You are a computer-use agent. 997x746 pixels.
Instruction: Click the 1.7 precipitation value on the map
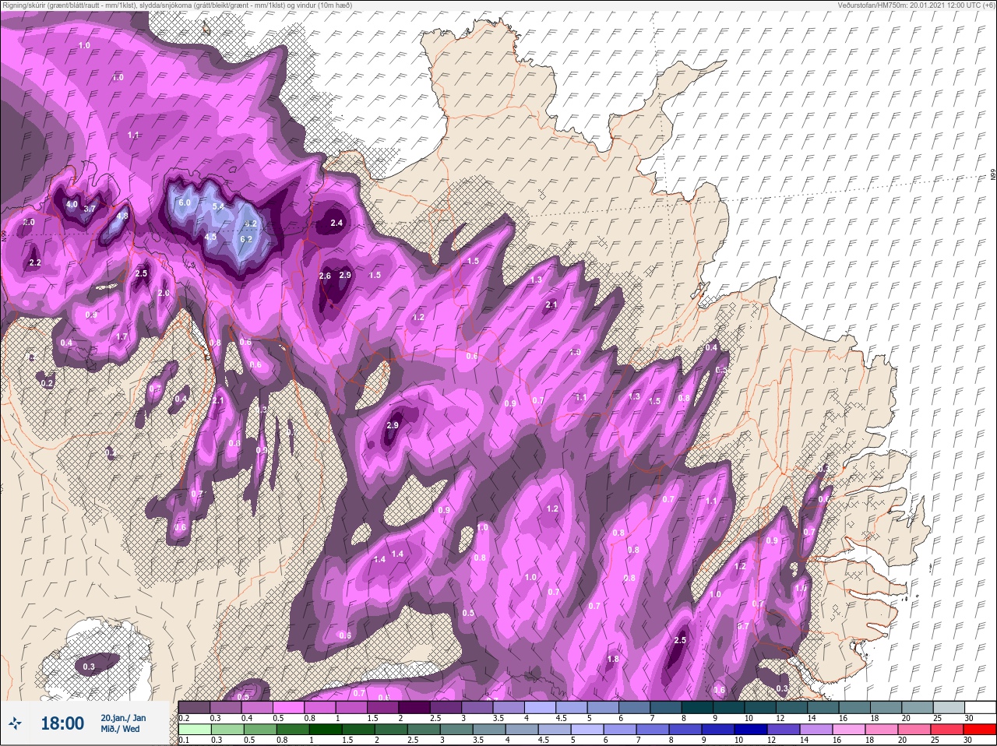click(x=122, y=336)
